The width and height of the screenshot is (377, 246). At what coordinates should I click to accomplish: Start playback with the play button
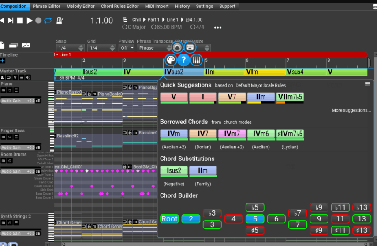coord(30,21)
